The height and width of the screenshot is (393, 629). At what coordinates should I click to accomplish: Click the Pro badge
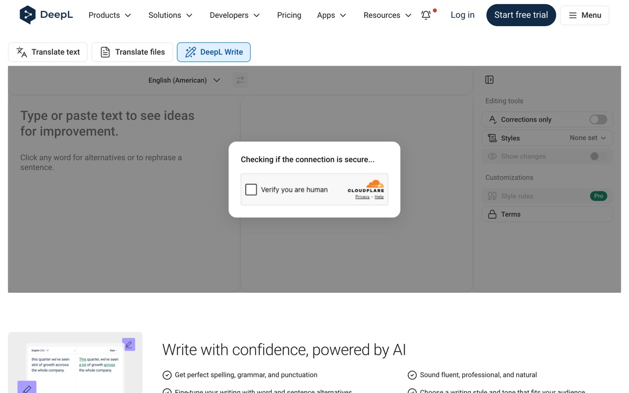(x=599, y=196)
